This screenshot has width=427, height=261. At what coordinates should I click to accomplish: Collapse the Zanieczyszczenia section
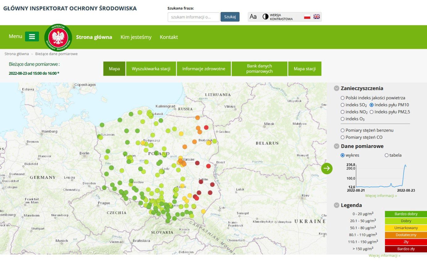[337, 88]
